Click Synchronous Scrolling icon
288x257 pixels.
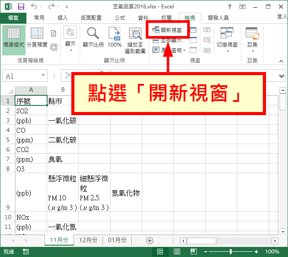[207, 40]
